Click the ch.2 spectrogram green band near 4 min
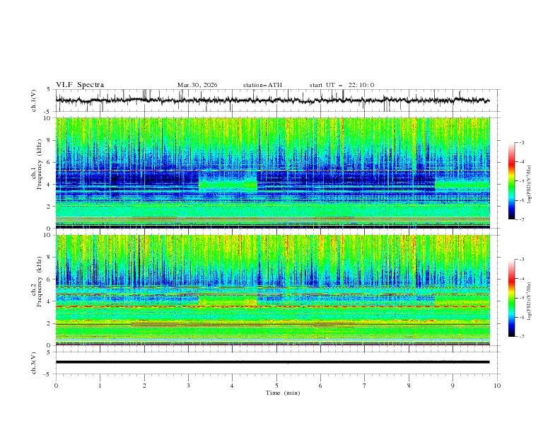560x433 pixels. tap(228, 301)
